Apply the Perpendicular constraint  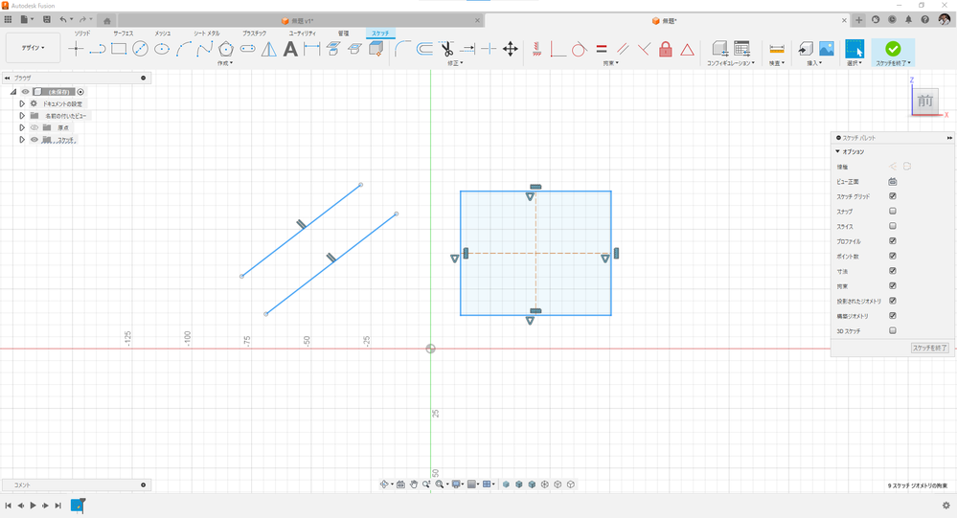click(644, 49)
